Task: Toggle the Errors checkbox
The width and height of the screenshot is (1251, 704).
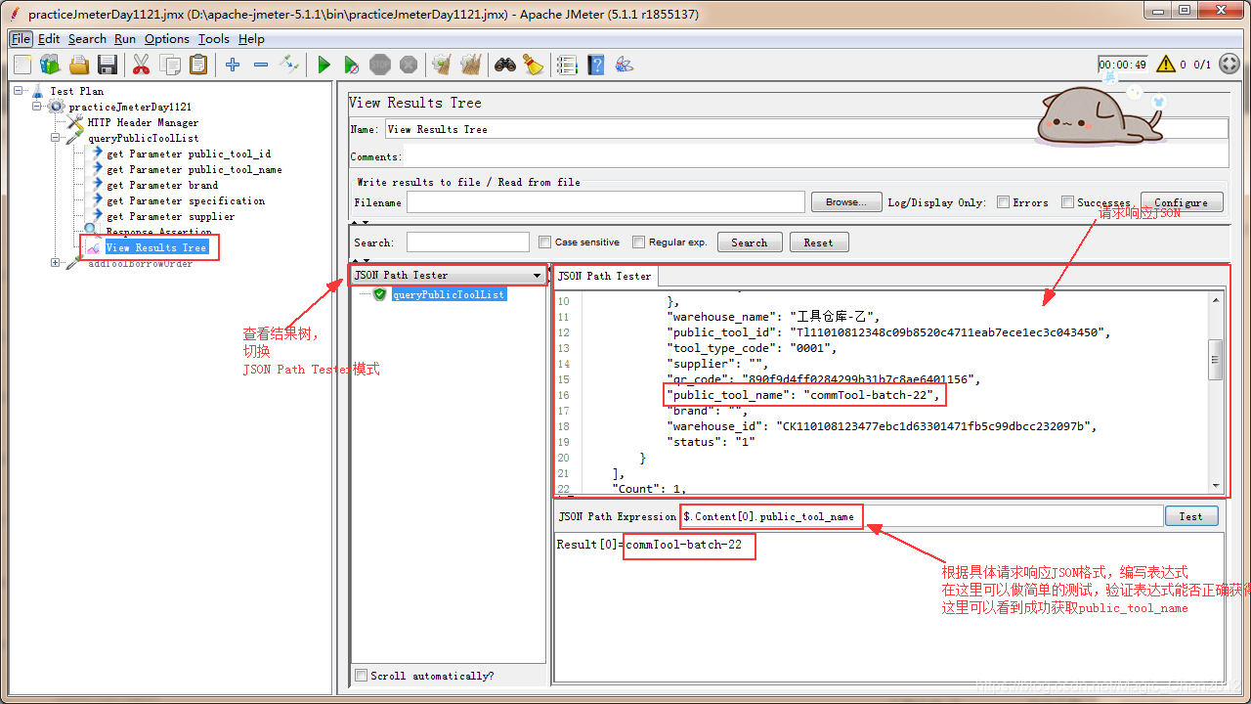Action: click(1003, 202)
